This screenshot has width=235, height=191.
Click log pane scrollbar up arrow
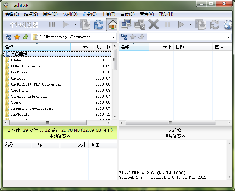click(229, 143)
